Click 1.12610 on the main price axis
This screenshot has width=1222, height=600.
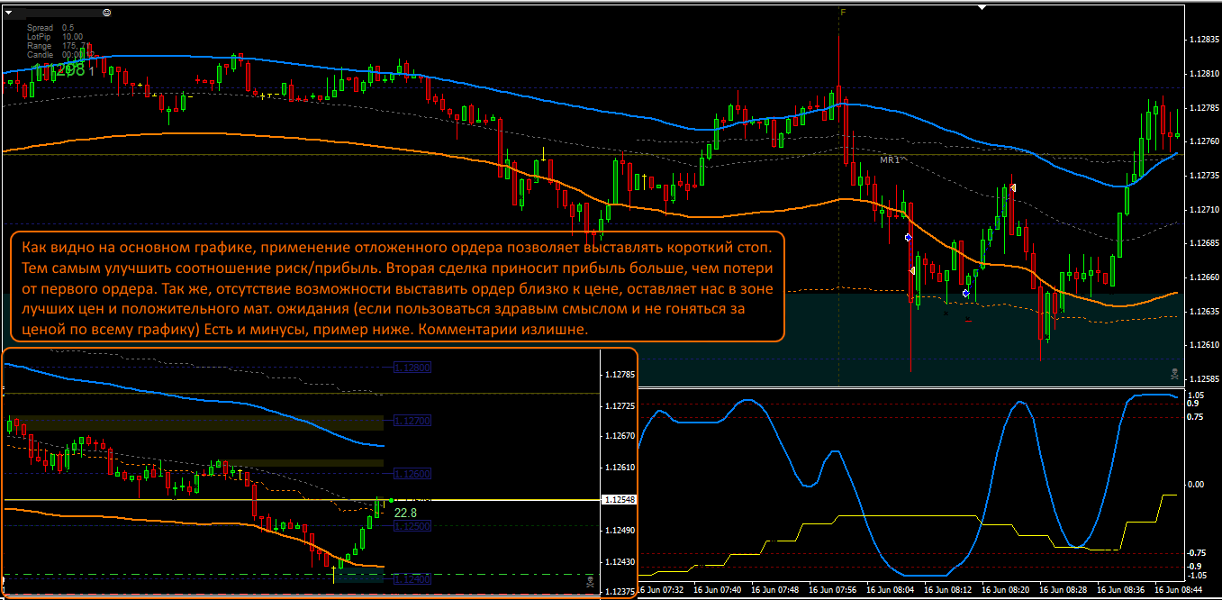click(x=1204, y=345)
